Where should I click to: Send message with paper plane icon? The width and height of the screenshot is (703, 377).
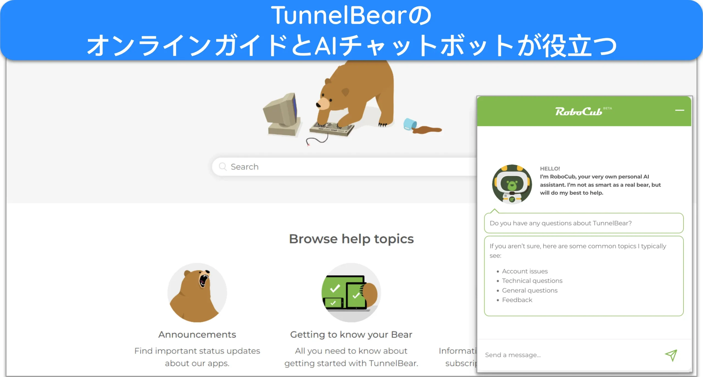(671, 355)
